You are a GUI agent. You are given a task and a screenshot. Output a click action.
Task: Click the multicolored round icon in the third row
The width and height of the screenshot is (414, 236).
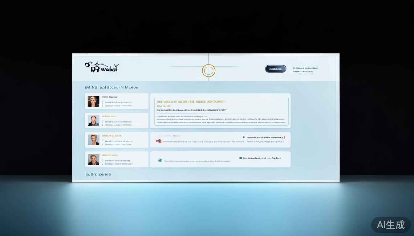[x=159, y=141]
